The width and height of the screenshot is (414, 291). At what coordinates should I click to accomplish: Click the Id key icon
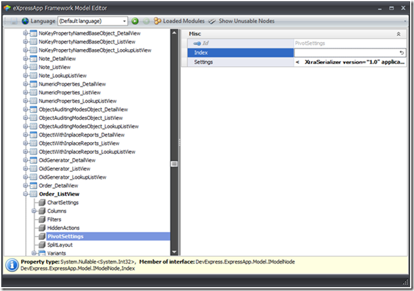click(197, 43)
